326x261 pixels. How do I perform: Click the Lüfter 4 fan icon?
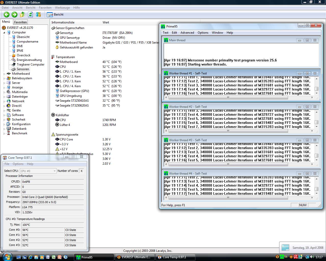coord(57,125)
